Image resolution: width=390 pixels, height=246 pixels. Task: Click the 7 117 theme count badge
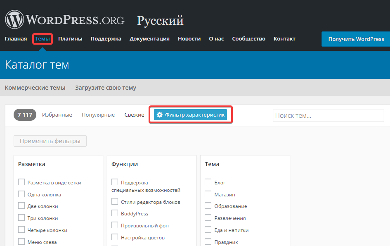(x=25, y=115)
